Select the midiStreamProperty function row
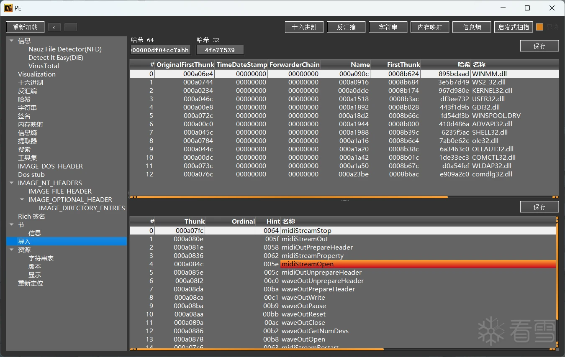 point(343,256)
